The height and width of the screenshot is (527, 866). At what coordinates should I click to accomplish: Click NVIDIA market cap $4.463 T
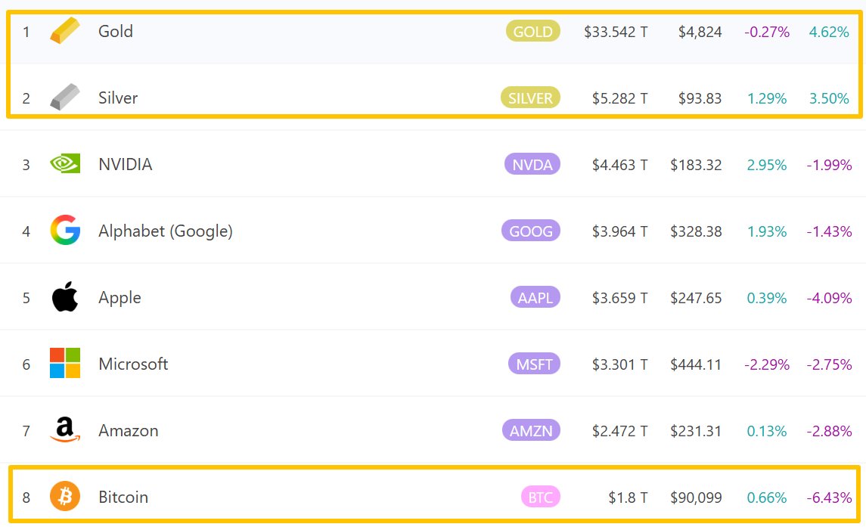click(x=619, y=165)
